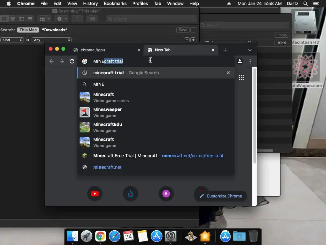
Task: Open Trash in the Dock
Action: [253, 236]
